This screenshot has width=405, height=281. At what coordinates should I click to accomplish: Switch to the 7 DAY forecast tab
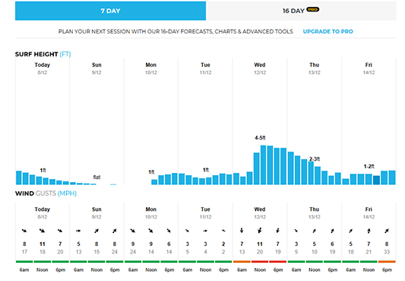tap(110, 11)
